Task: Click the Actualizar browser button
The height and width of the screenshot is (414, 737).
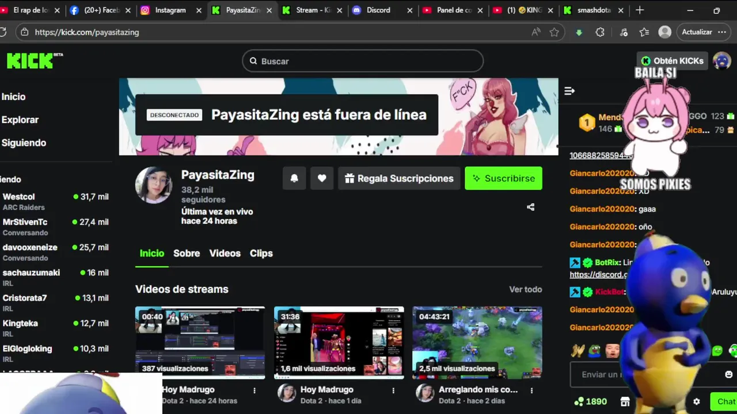Action: click(703, 32)
